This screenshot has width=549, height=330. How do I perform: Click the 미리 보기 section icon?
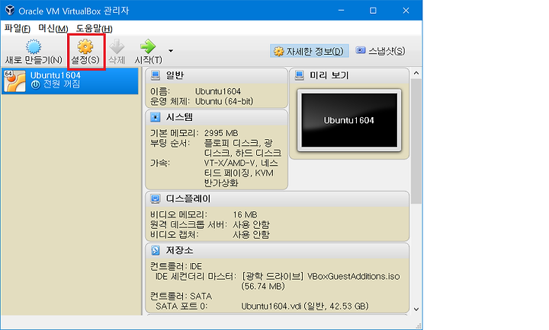point(300,75)
